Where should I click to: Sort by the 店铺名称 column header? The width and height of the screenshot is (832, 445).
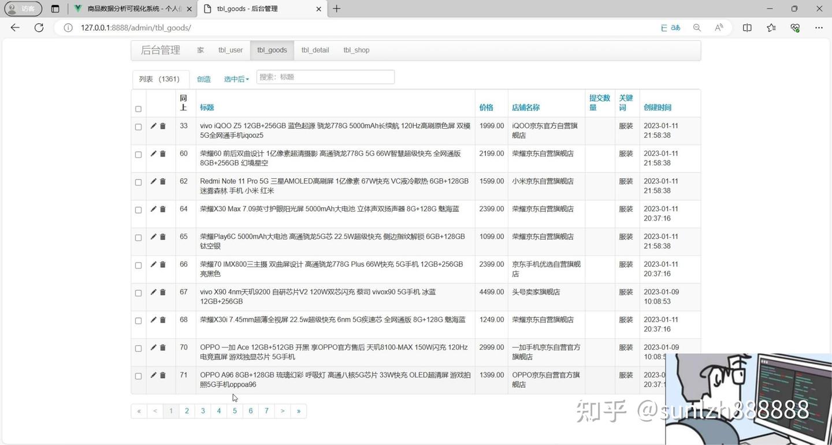[526, 107]
